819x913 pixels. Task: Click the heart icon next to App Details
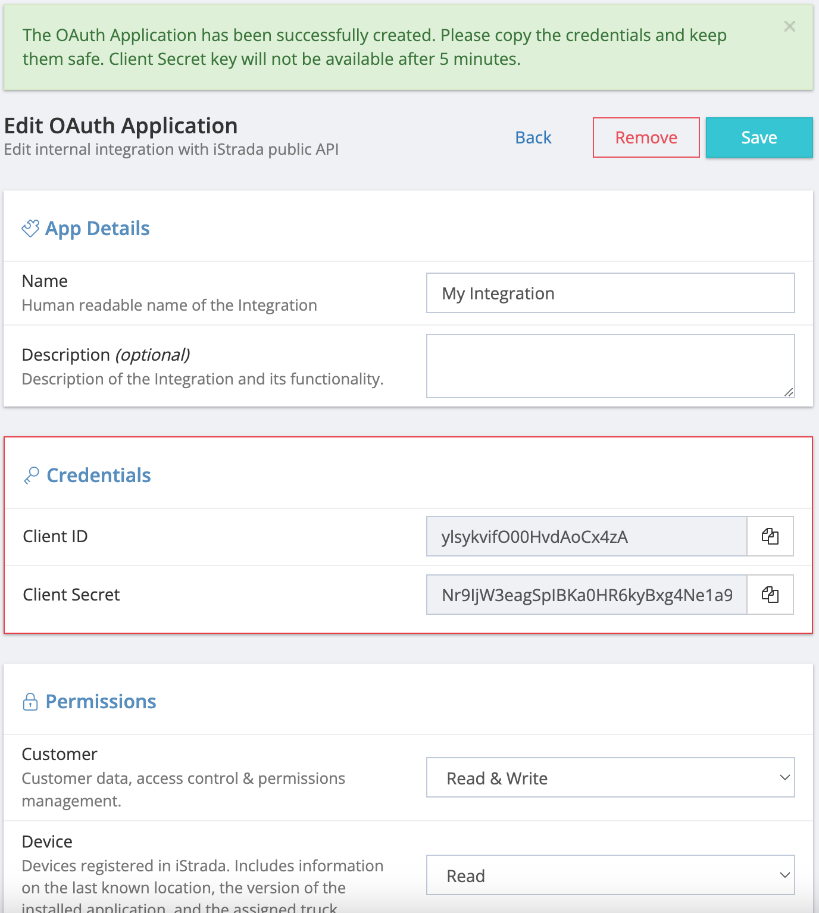coord(30,228)
